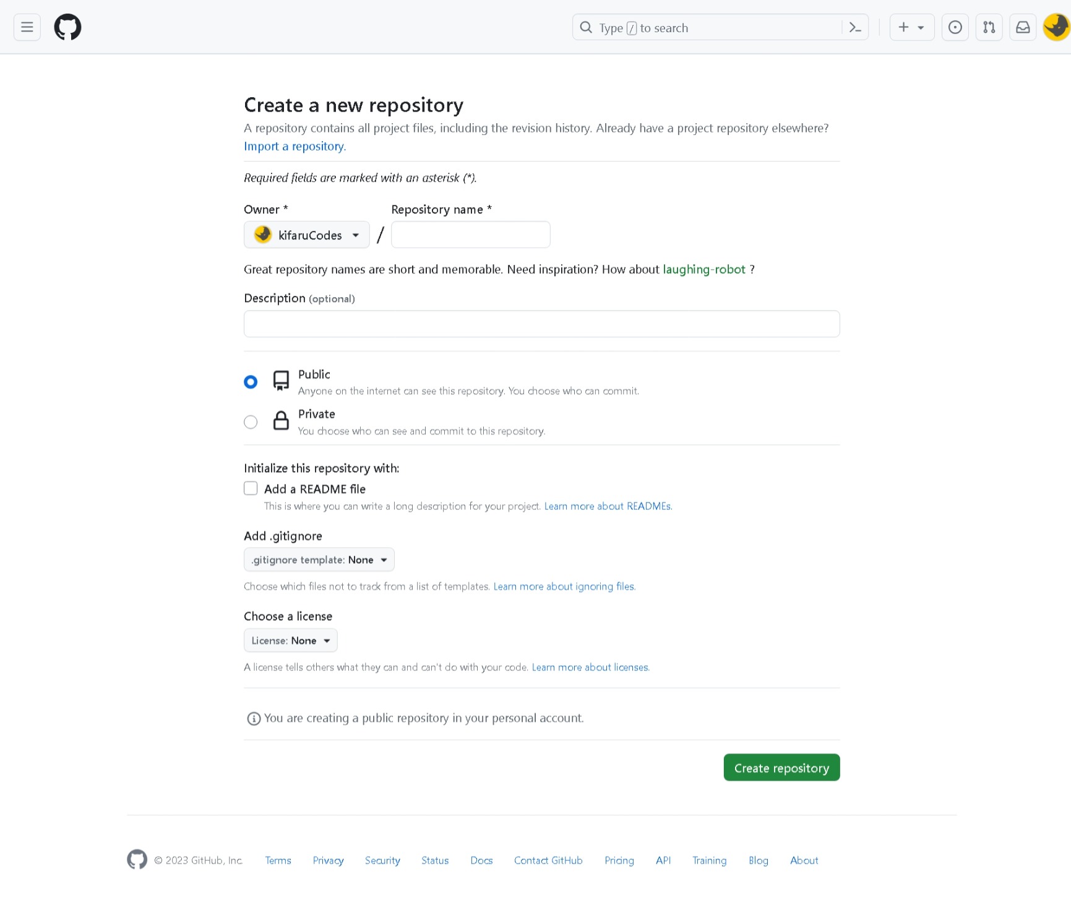Open the .gitignore template dropdown
This screenshot has width=1071, height=911.
319,559
